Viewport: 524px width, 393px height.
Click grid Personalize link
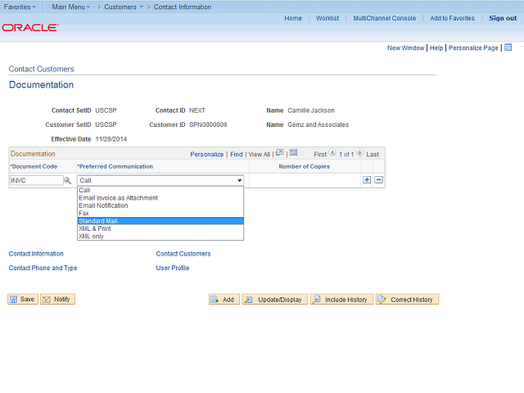pyautogui.click(x=207, y=155)
